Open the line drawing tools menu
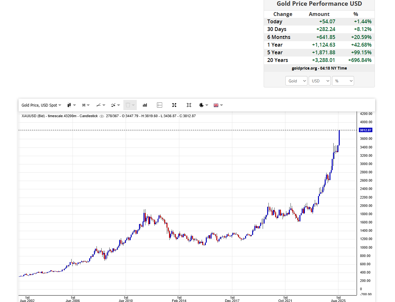 point(101,105)
